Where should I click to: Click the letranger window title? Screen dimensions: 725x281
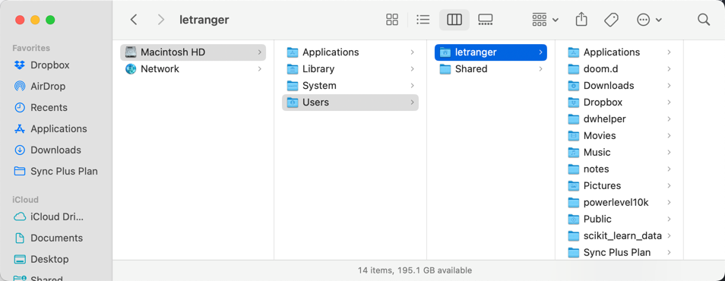pos(204,20)
